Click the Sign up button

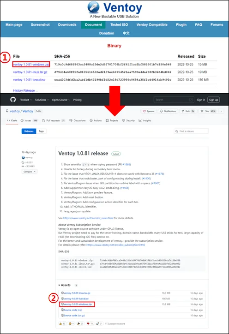tap(213, 100)
